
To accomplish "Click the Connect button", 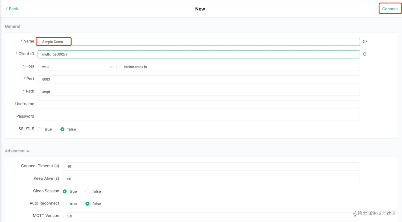I will coord(390,9).
